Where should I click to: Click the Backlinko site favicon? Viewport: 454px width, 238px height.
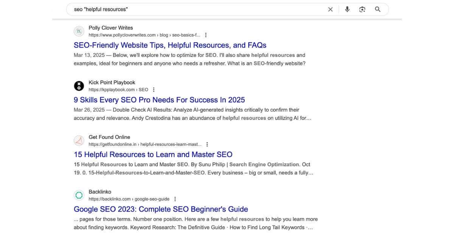coord(79,195)
